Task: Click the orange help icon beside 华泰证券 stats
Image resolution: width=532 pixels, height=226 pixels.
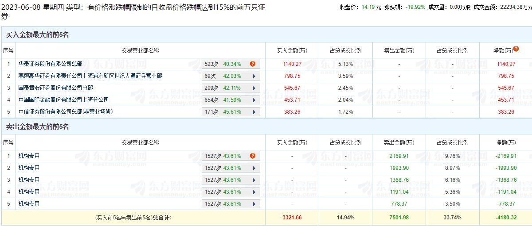Action: pos(253,64)
